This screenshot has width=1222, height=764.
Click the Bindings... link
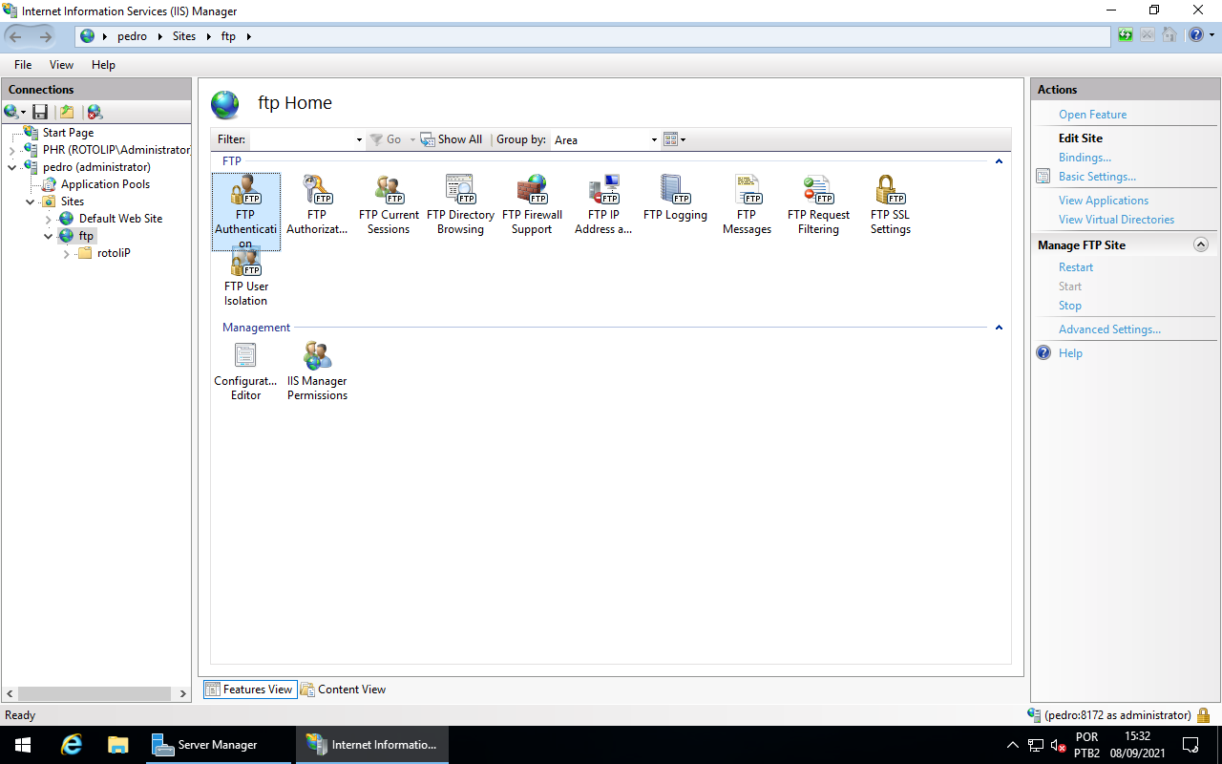pyautogui.click(x=1085, y=158)
